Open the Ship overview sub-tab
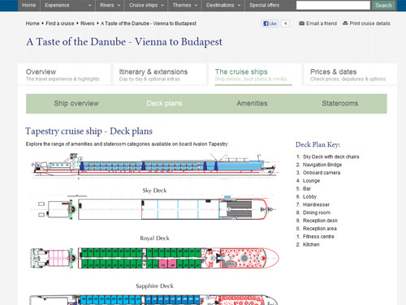 click(x=76, y=104)
